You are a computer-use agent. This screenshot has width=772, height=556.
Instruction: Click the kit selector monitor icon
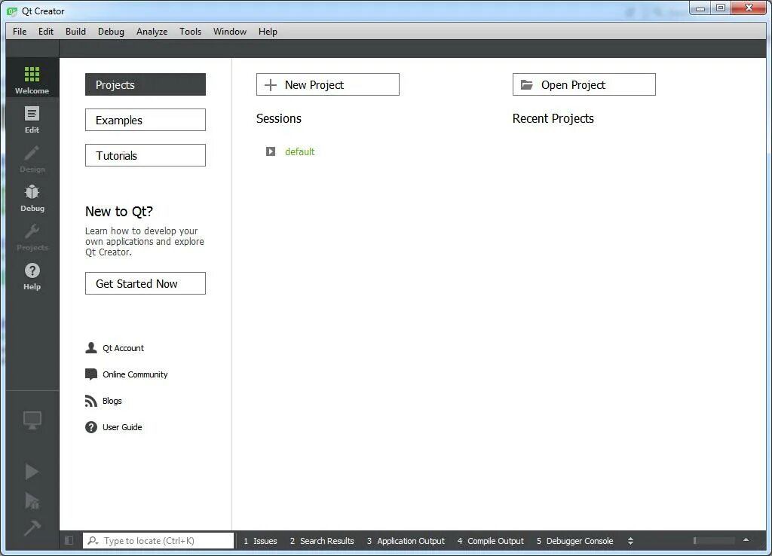pos(32,420)
